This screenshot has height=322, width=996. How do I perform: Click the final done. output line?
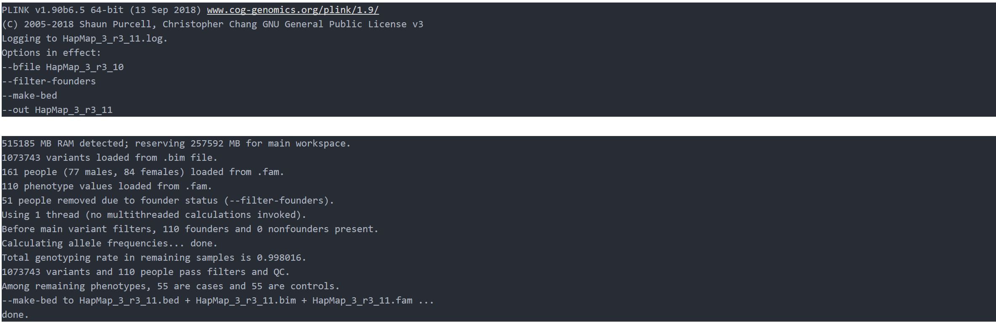pyautogui.click(x=15, y=314)
